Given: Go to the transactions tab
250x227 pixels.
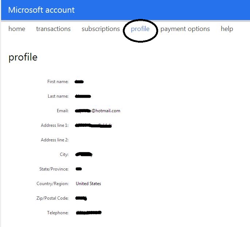Looking at the screenshot, I should pos(53,29).
